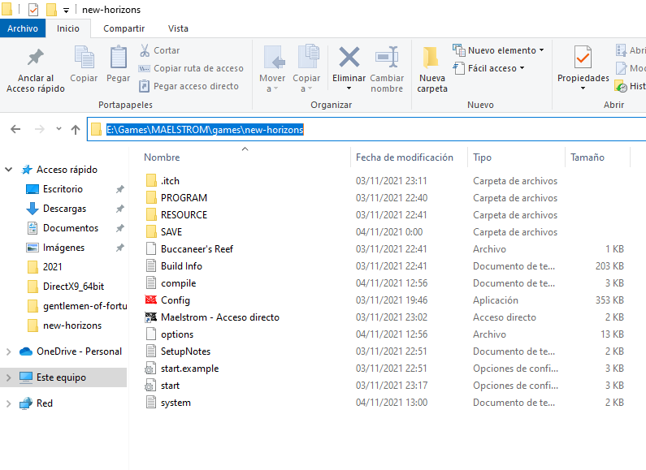Sort by Fecha de modificación column
The width and height of the screenshot is (646, 470).
(x=404, y=157)
